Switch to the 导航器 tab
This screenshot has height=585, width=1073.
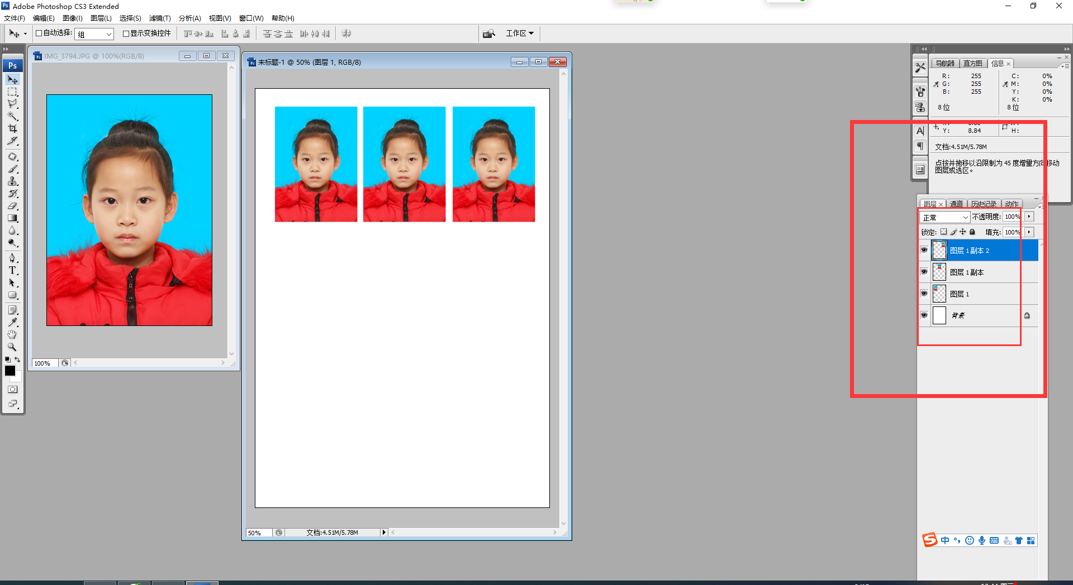pos(945,64)
